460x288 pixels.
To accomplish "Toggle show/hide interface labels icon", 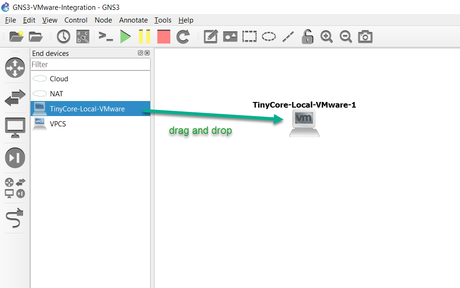I will click(x=83, y=37).
